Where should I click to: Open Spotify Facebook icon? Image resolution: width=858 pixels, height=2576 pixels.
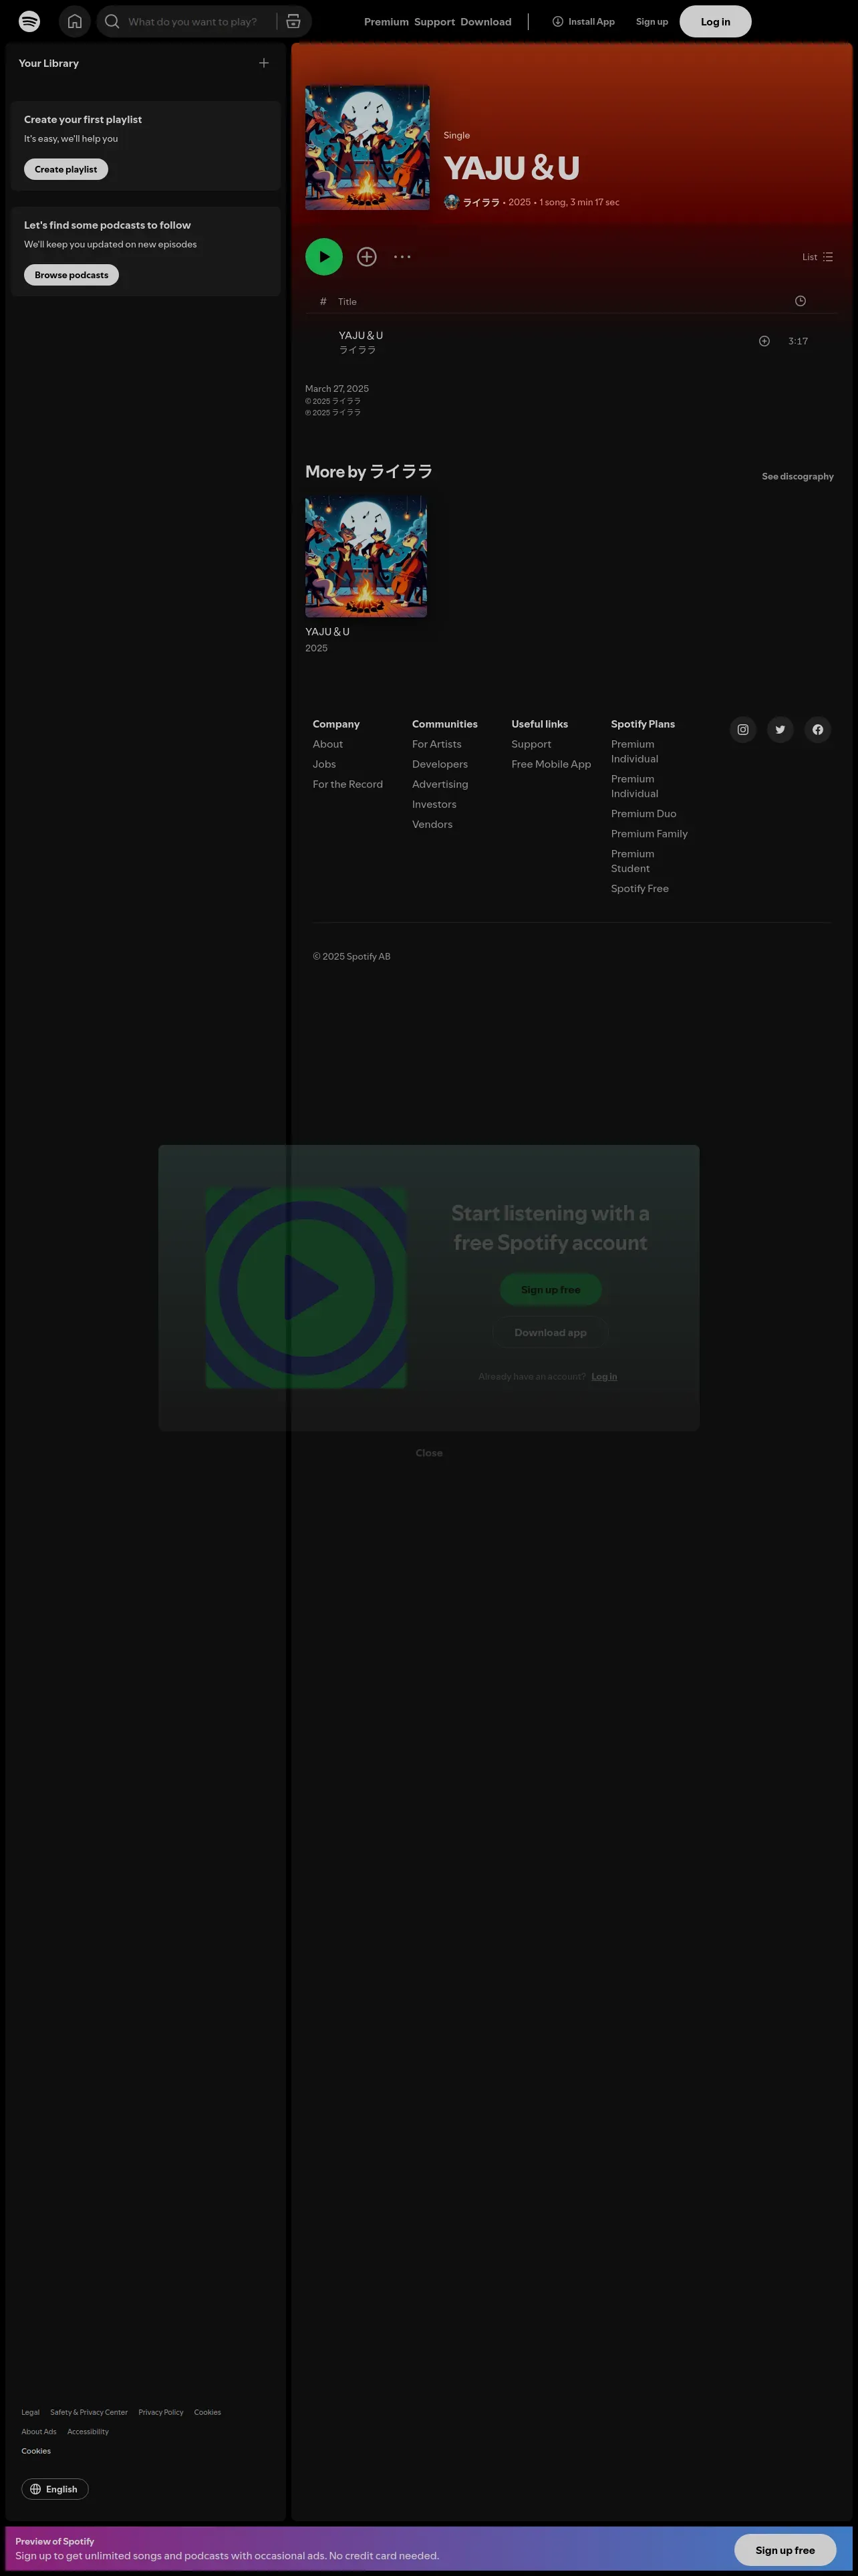[818, 730]
